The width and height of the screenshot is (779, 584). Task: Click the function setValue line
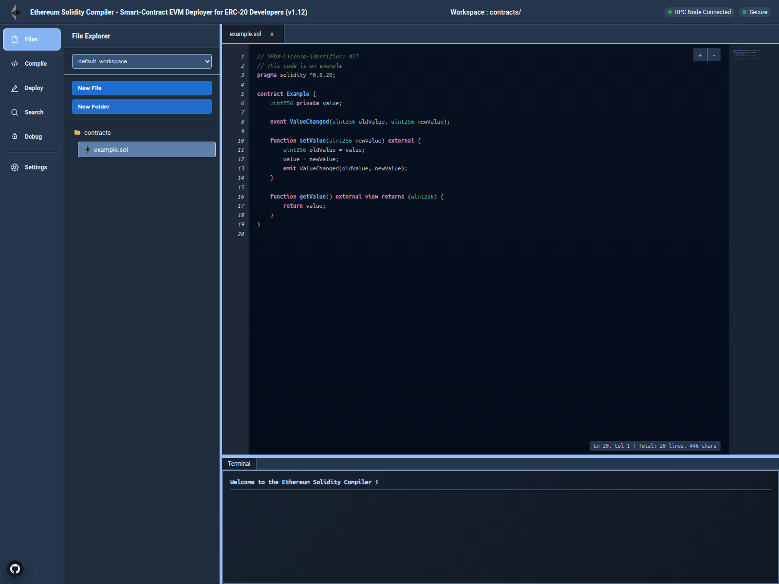click(345, 141)
